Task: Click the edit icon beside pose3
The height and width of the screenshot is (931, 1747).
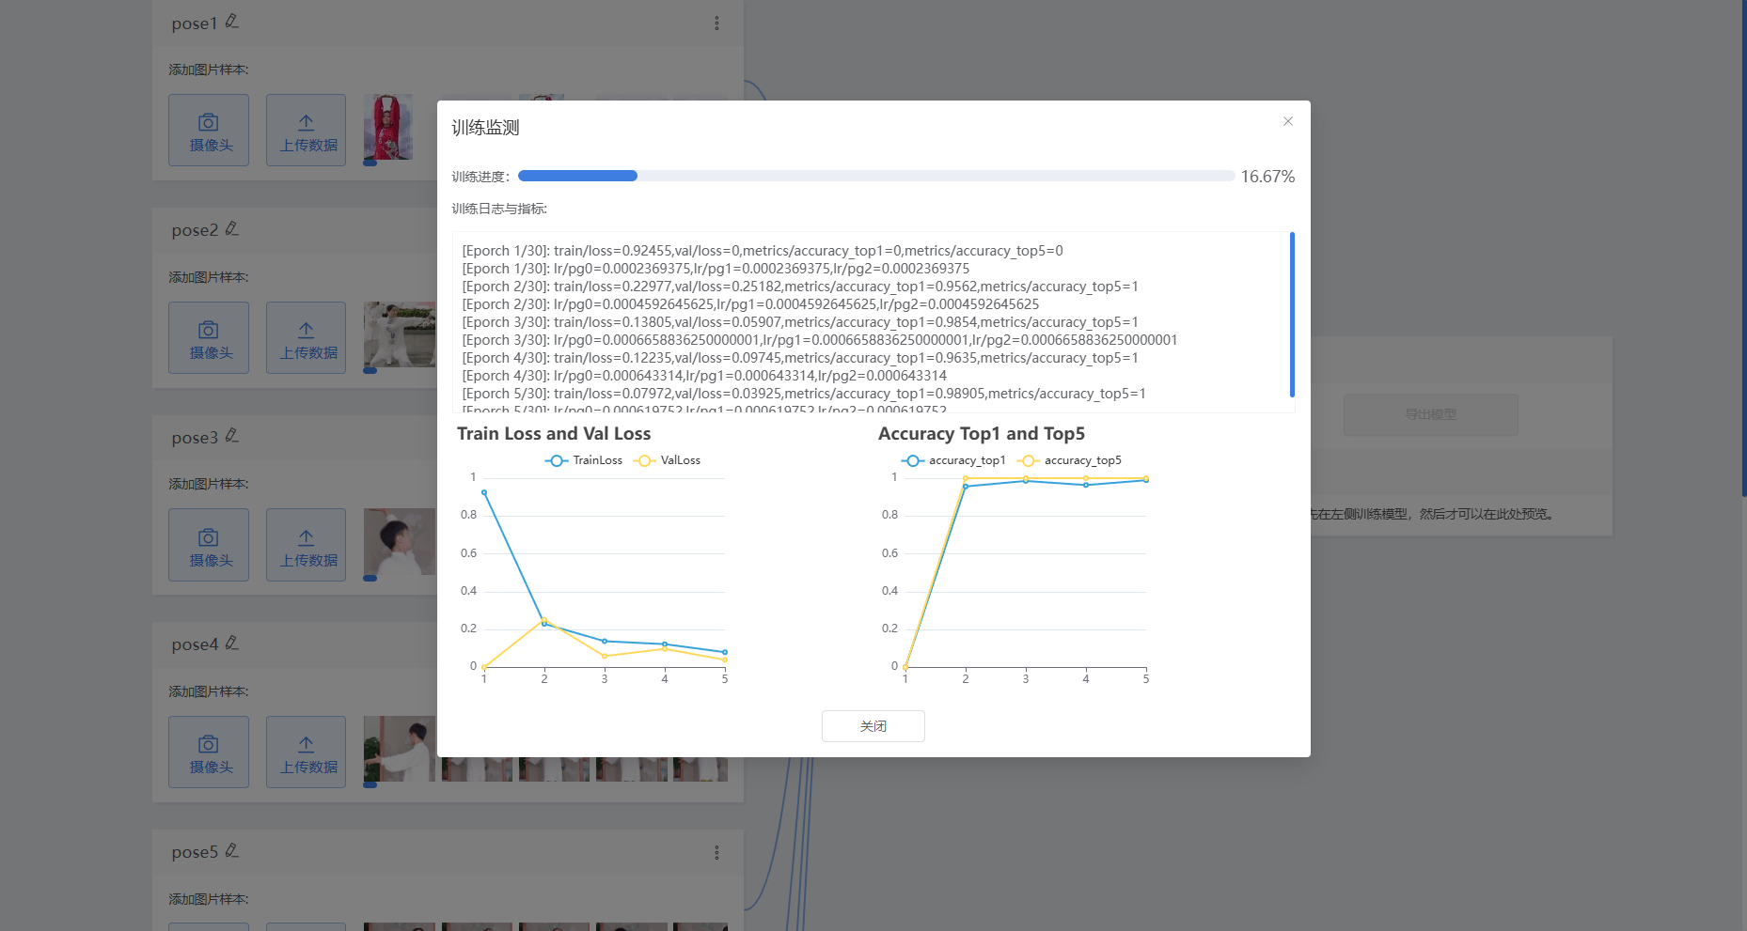Action: click(232, 436)
